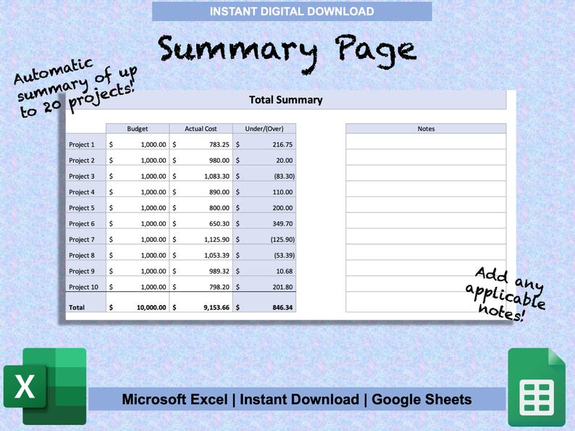
Task: Click the 10,000.00 total budget cell
Action: coord(138,302)
